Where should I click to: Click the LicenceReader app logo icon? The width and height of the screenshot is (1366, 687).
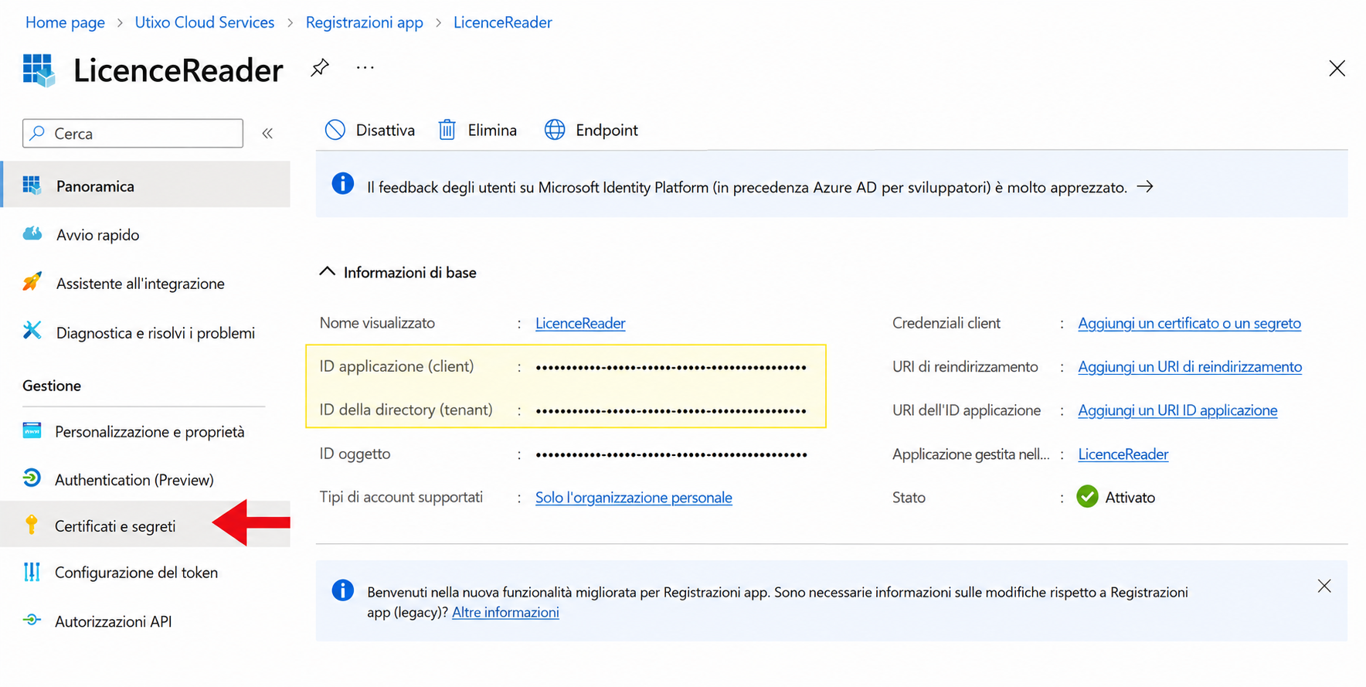pos(39,70)
